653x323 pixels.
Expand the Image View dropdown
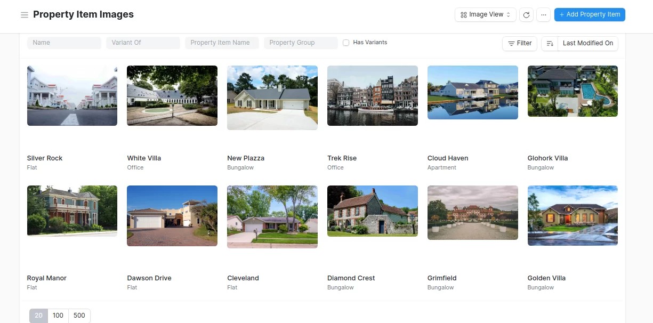click(x=485, y=15)
